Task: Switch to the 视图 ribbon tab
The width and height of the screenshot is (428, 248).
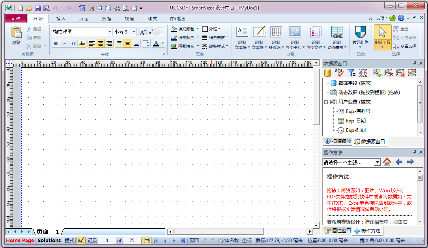Action: [130, 19]
